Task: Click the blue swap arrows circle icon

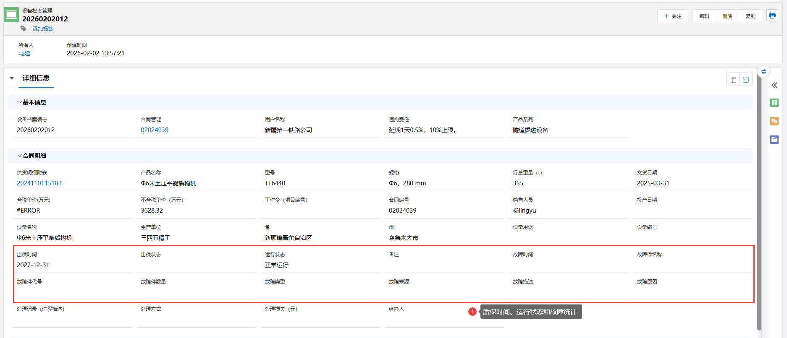Action: click(763, 72)
